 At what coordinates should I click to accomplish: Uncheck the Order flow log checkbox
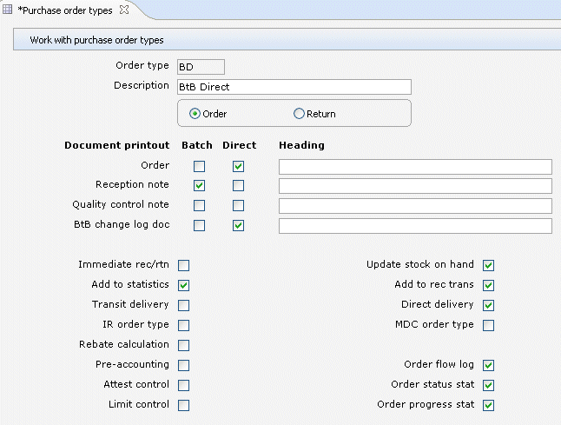click(x=489, y=365)
